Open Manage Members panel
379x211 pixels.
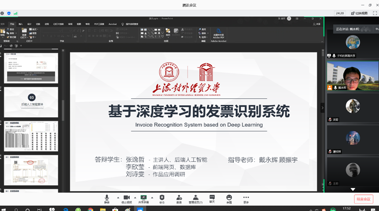tap(196, 198)
